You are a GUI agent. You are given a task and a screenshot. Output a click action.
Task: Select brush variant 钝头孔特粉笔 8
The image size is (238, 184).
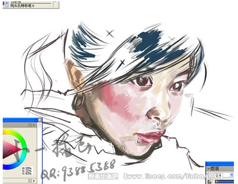pos(22,6)
